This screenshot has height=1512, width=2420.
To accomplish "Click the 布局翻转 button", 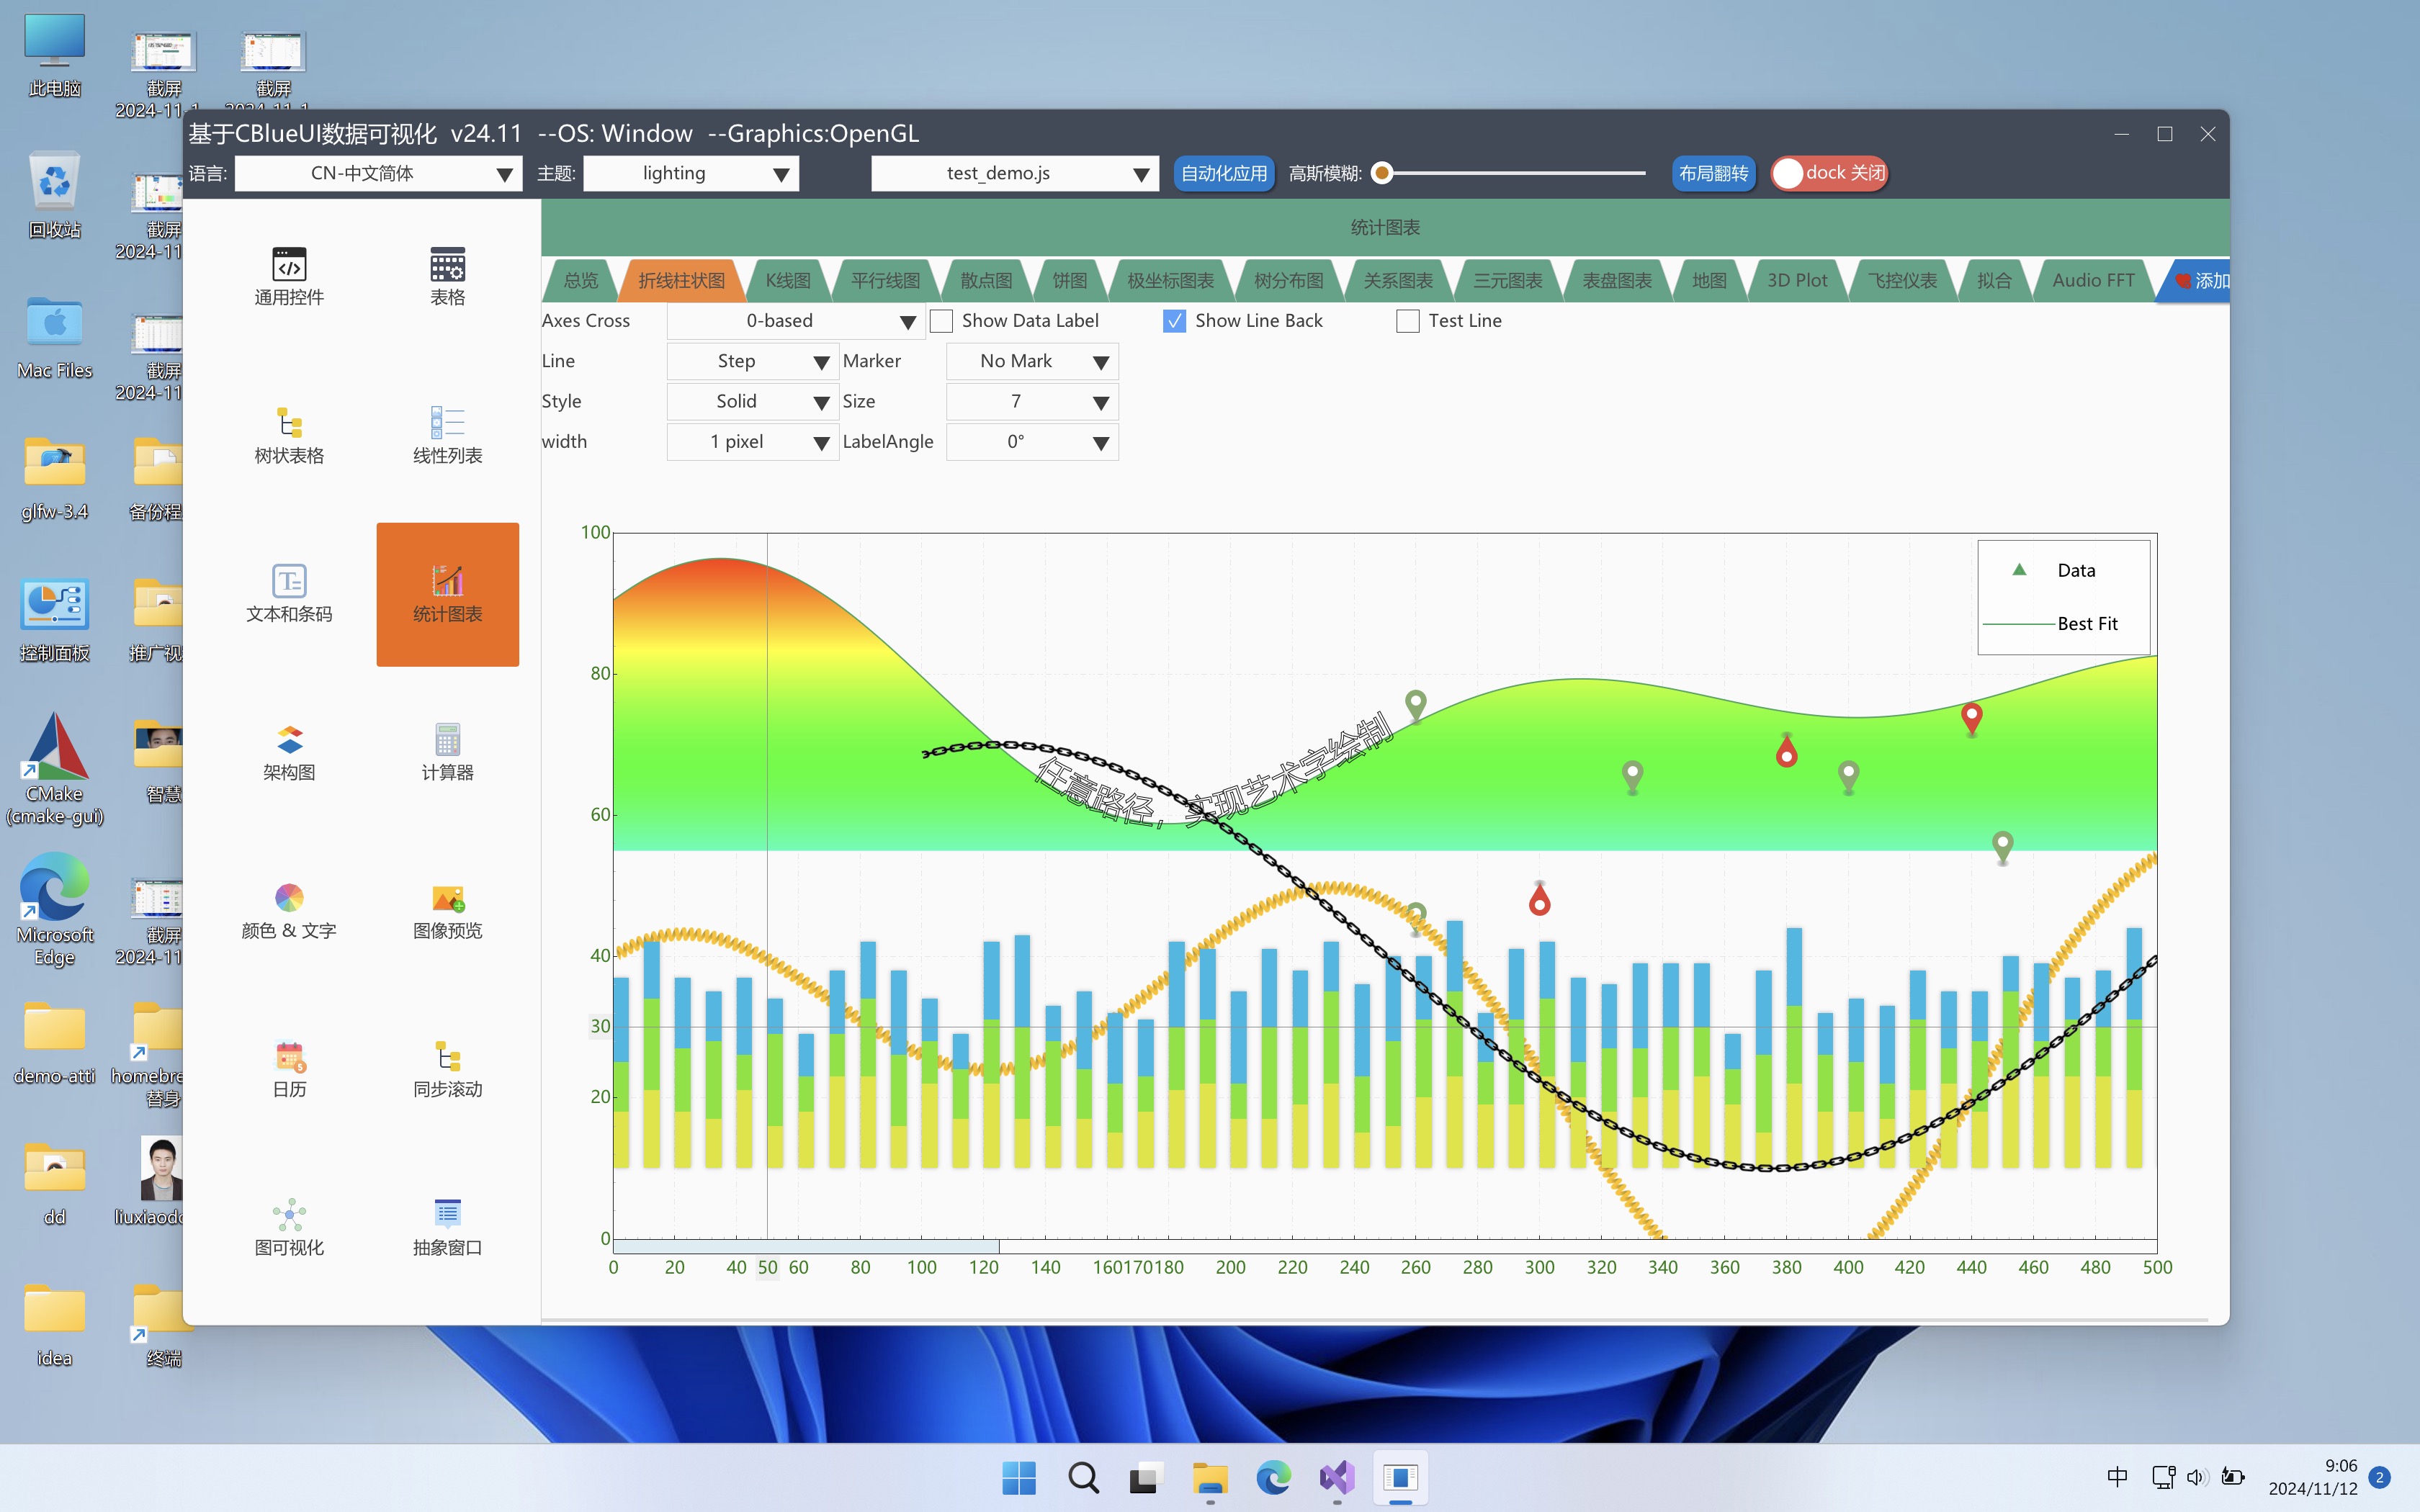I will (1713, 173).
